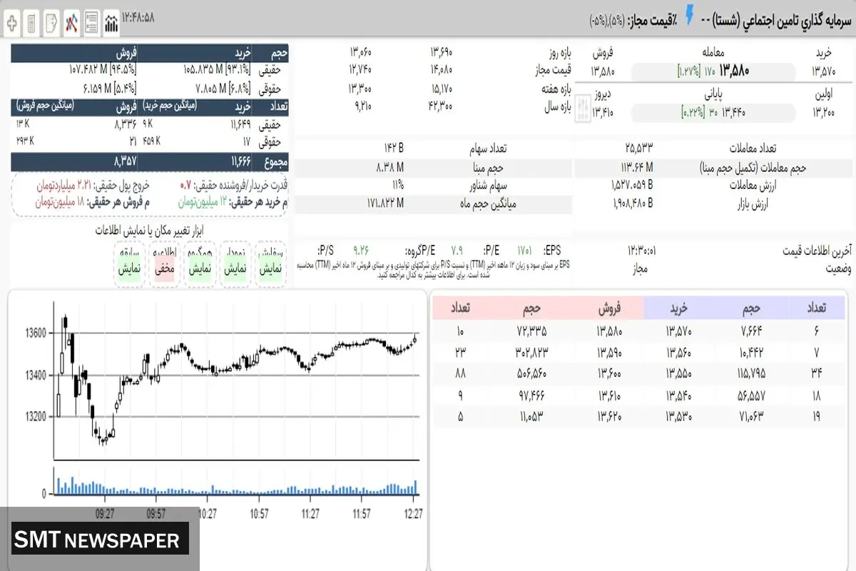
Task: Toggle the سفارش panel نمایش switch
Action: [x=272, y=270]
